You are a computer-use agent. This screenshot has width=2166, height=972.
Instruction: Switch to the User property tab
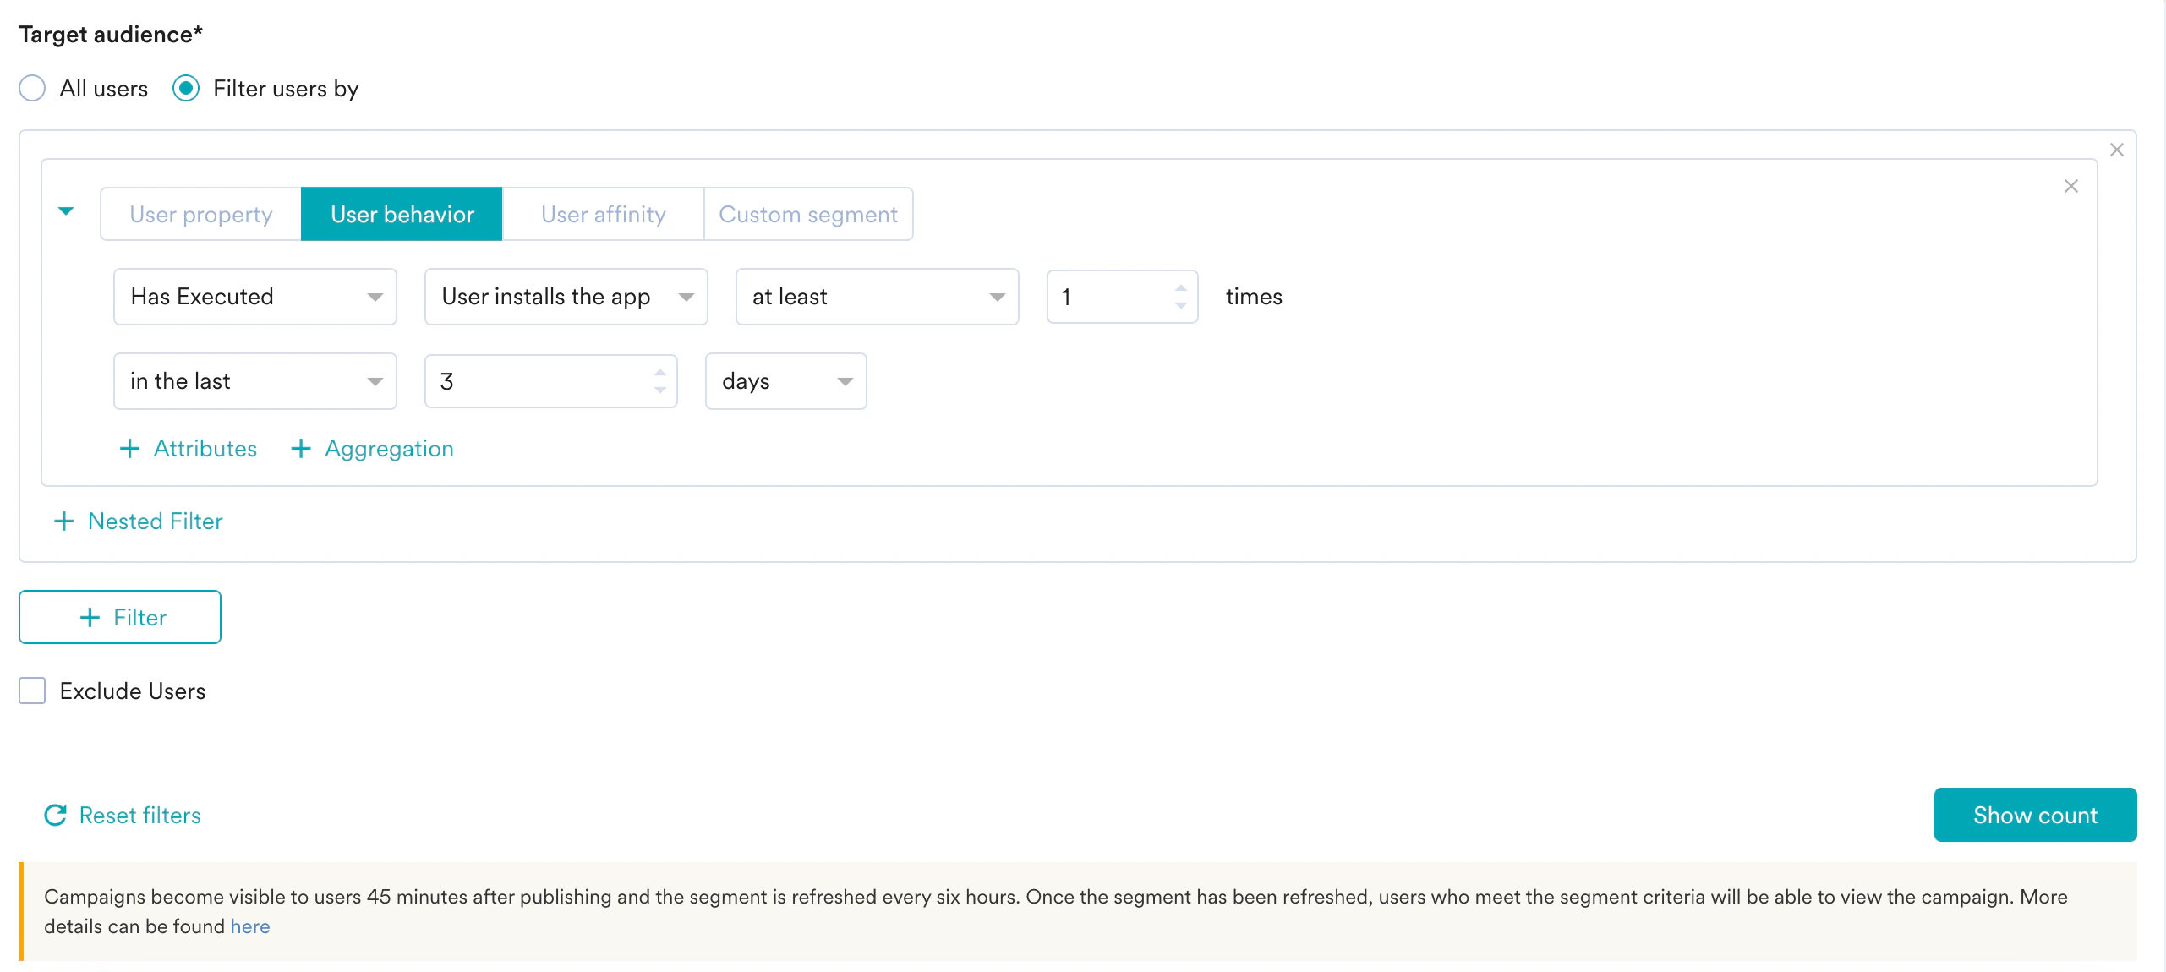(x=201, y=214)
